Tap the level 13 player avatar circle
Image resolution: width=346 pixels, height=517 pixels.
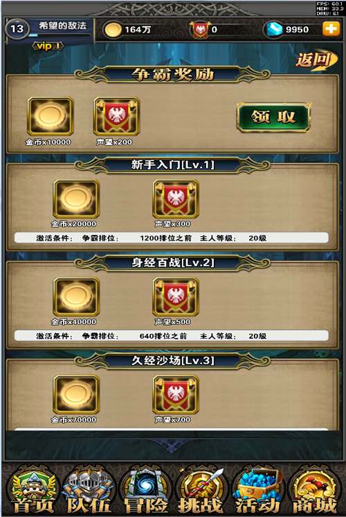pos(17,29)
